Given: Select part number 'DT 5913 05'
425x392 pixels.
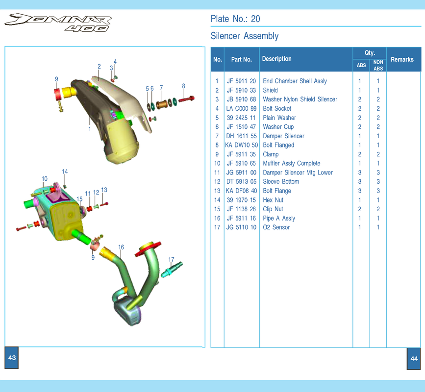Looking at the screenshot, I should pyautogui.click(x=241, y=181).
